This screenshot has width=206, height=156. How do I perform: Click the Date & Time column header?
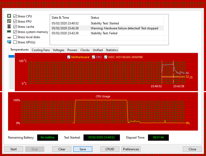(70, 18)
